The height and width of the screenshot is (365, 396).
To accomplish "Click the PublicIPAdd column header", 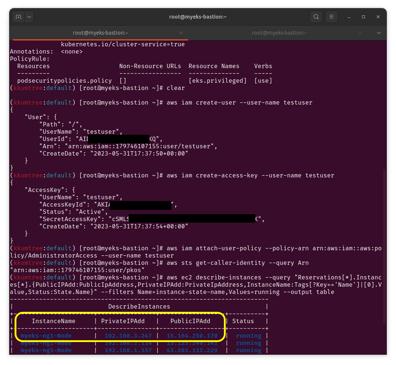I will [190, 321].
